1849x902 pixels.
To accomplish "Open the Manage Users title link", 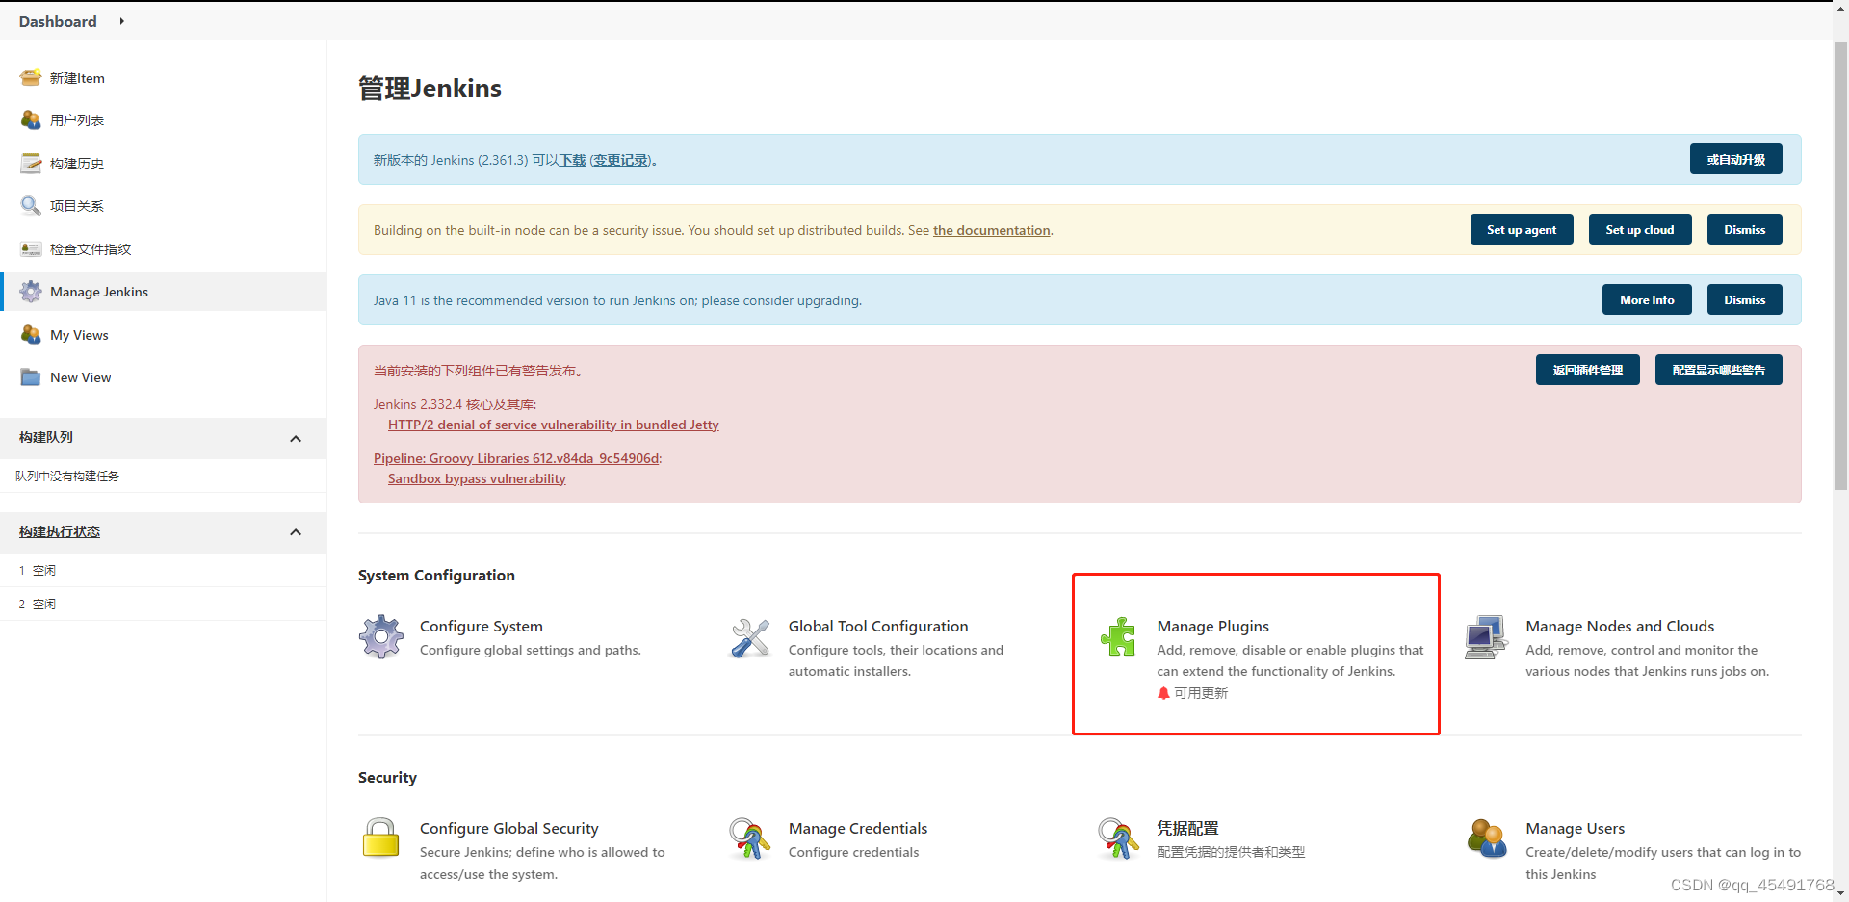I will 1576,829.
